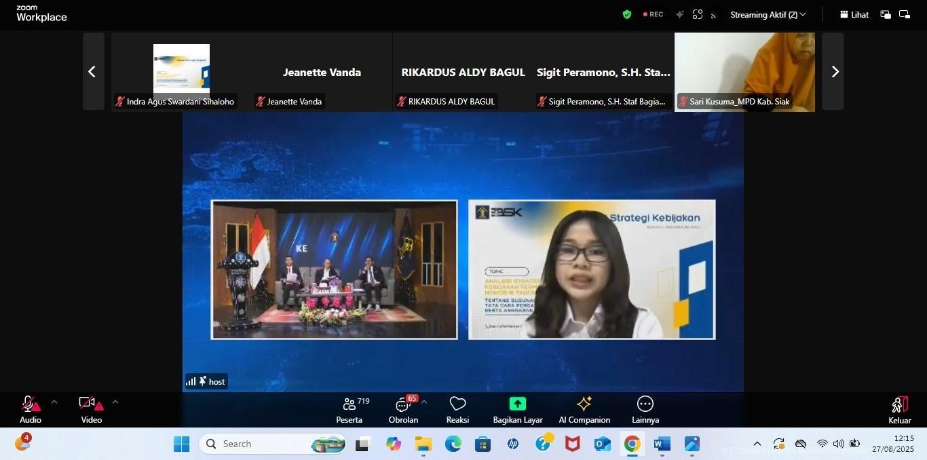Click the mini window icon at top right
The image size is (927, 460).
[905, 14]
